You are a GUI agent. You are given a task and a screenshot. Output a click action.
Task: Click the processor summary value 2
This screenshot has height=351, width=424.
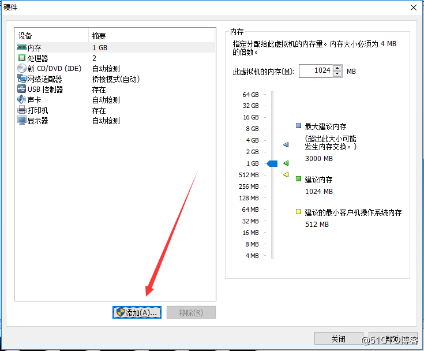pyautogui.click(x=94, y=58)
